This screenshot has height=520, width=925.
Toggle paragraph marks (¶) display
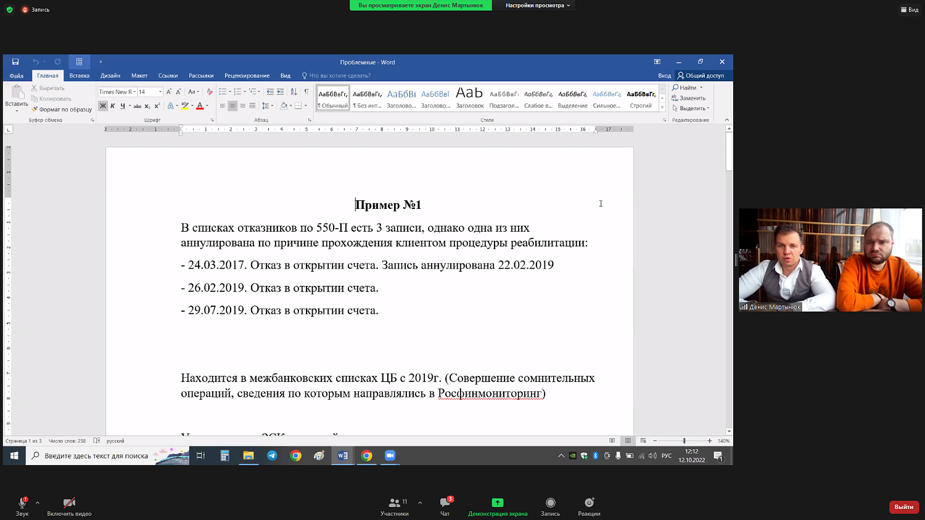[306, 92]
